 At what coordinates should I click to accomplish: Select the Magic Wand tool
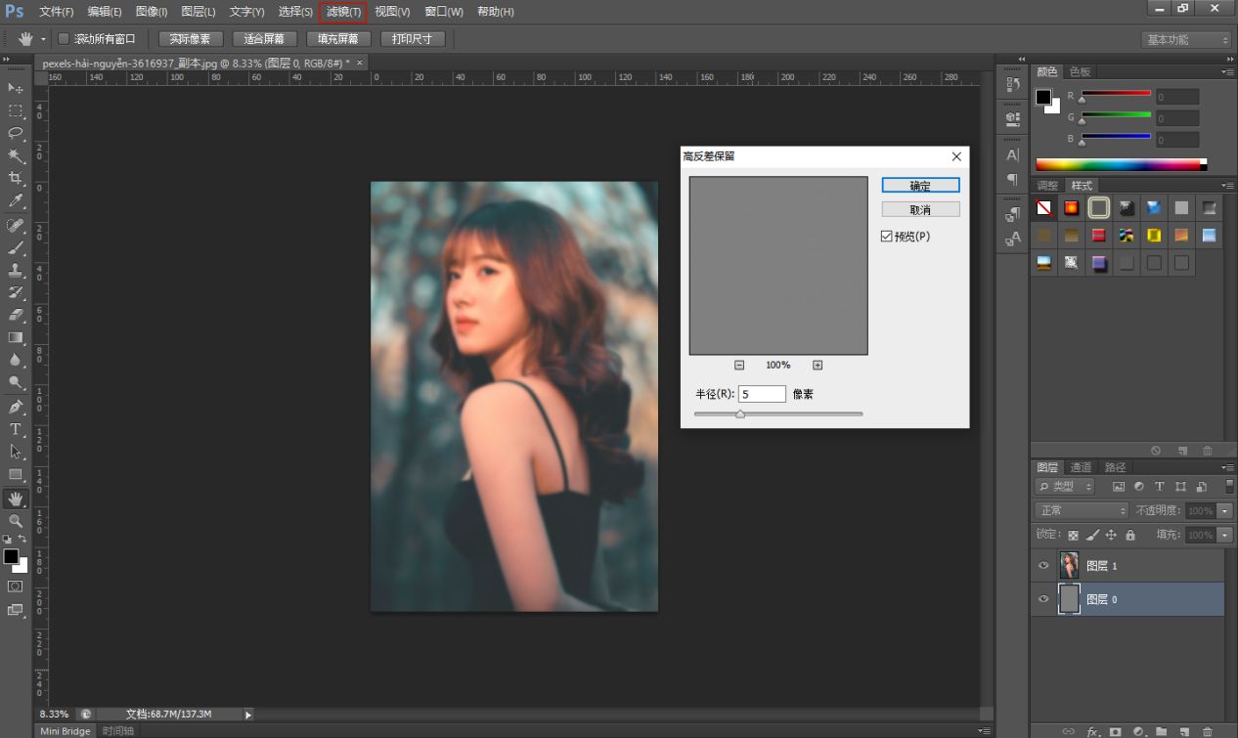16,155
